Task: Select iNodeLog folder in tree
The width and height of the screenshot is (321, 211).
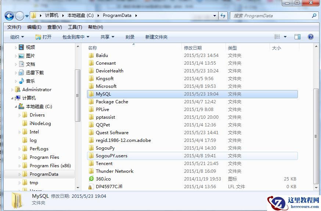Action: tap(40, 124)
